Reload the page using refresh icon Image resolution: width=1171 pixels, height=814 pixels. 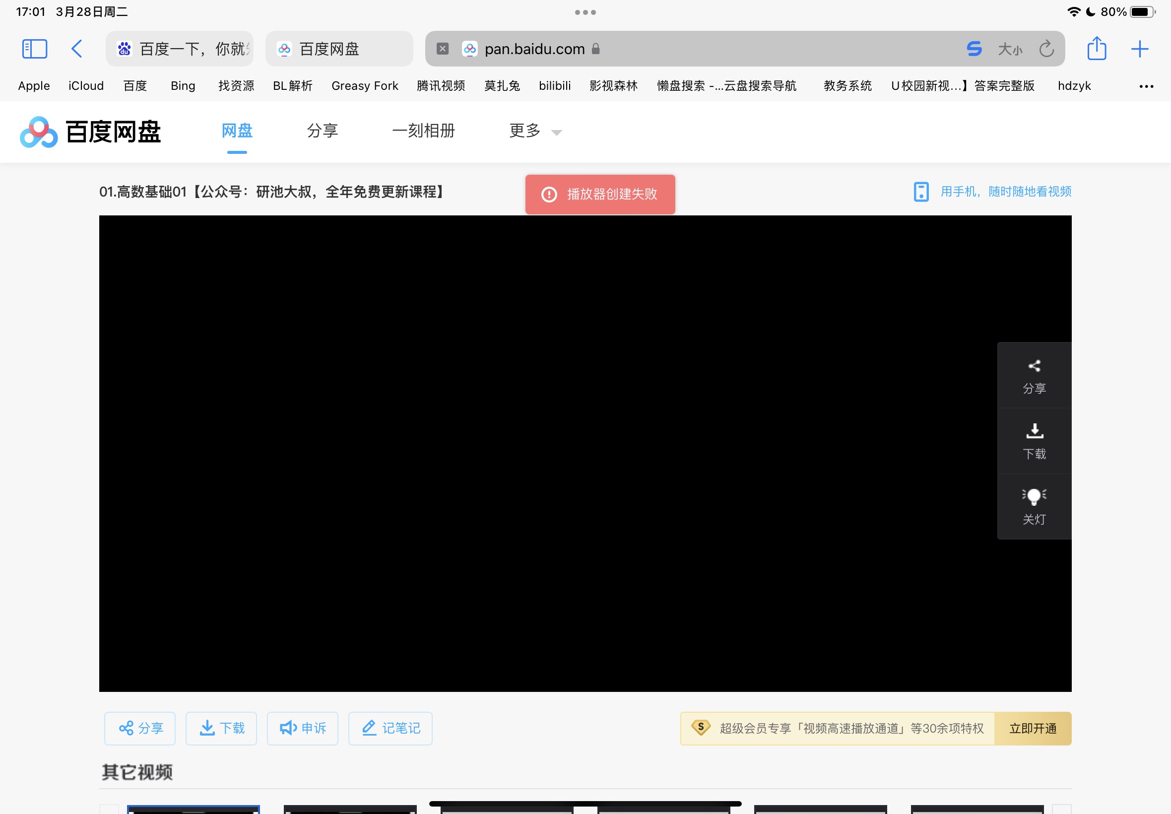(1046, 49)
